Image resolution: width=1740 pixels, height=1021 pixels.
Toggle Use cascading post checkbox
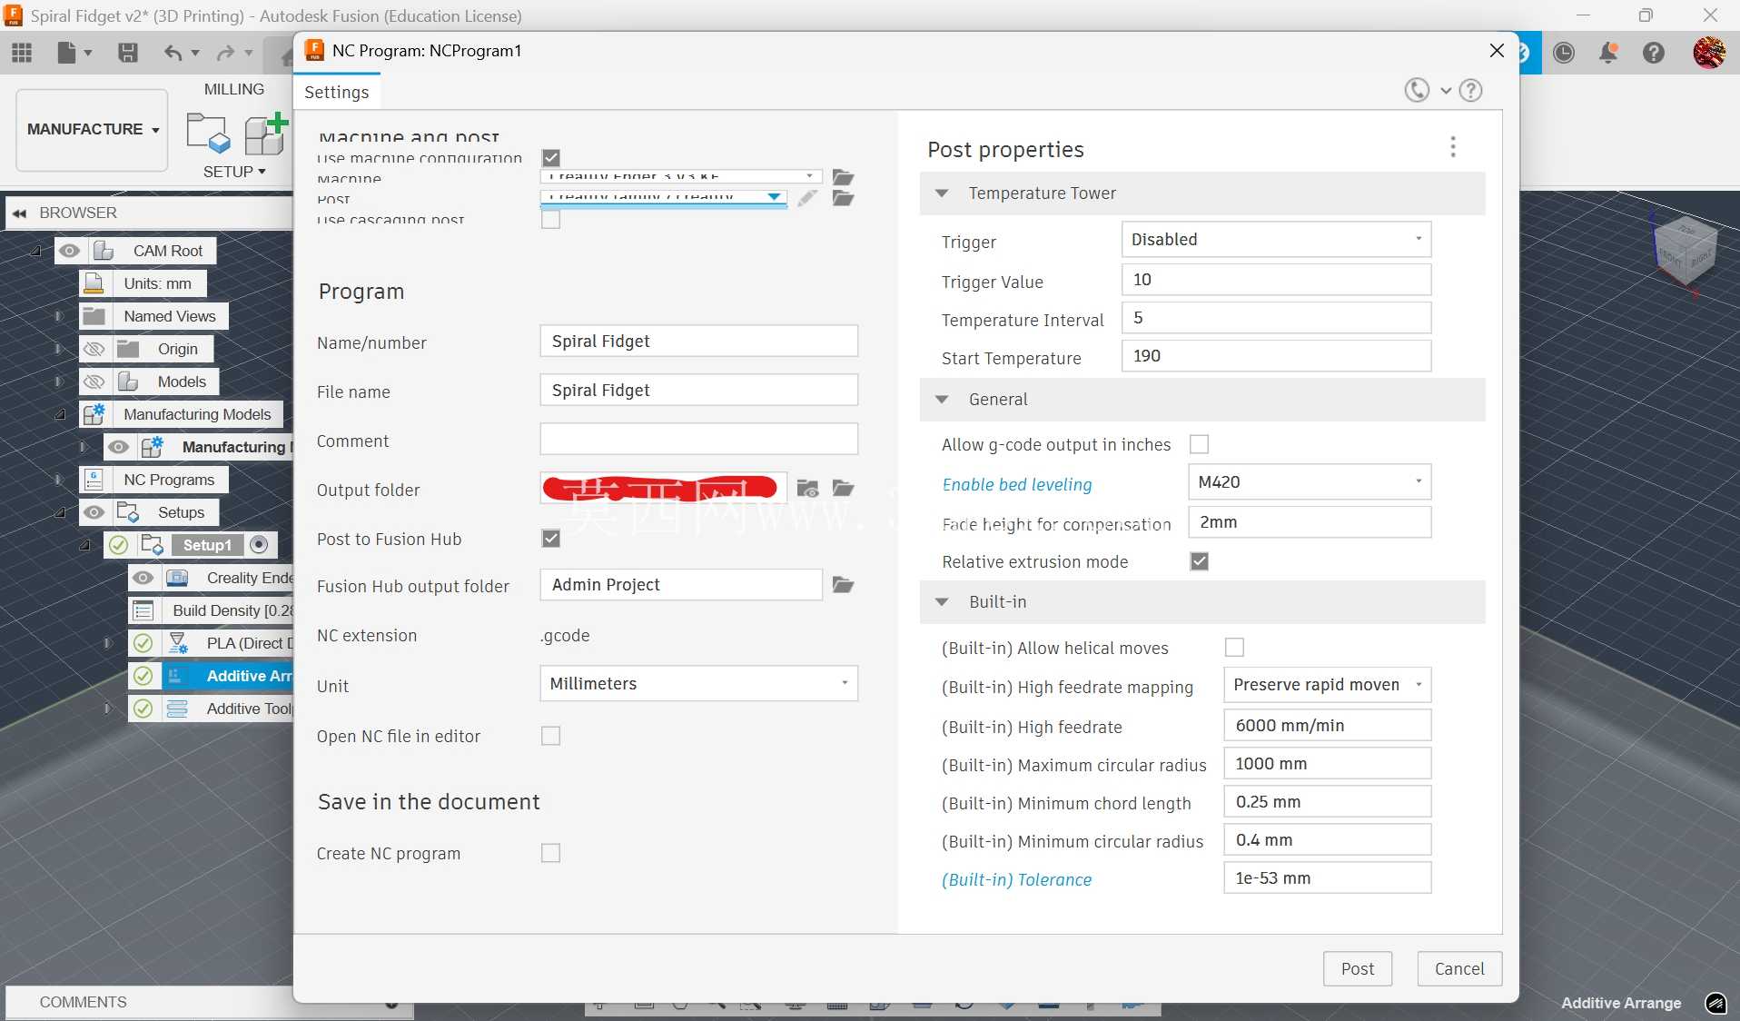pos(550,219)
